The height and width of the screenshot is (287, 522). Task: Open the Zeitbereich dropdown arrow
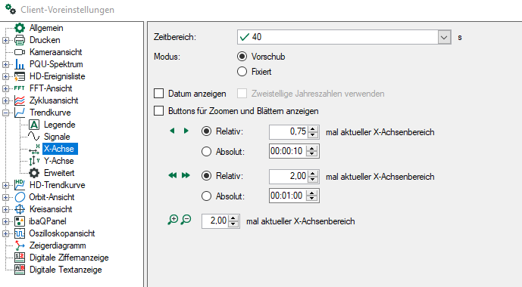444,37
